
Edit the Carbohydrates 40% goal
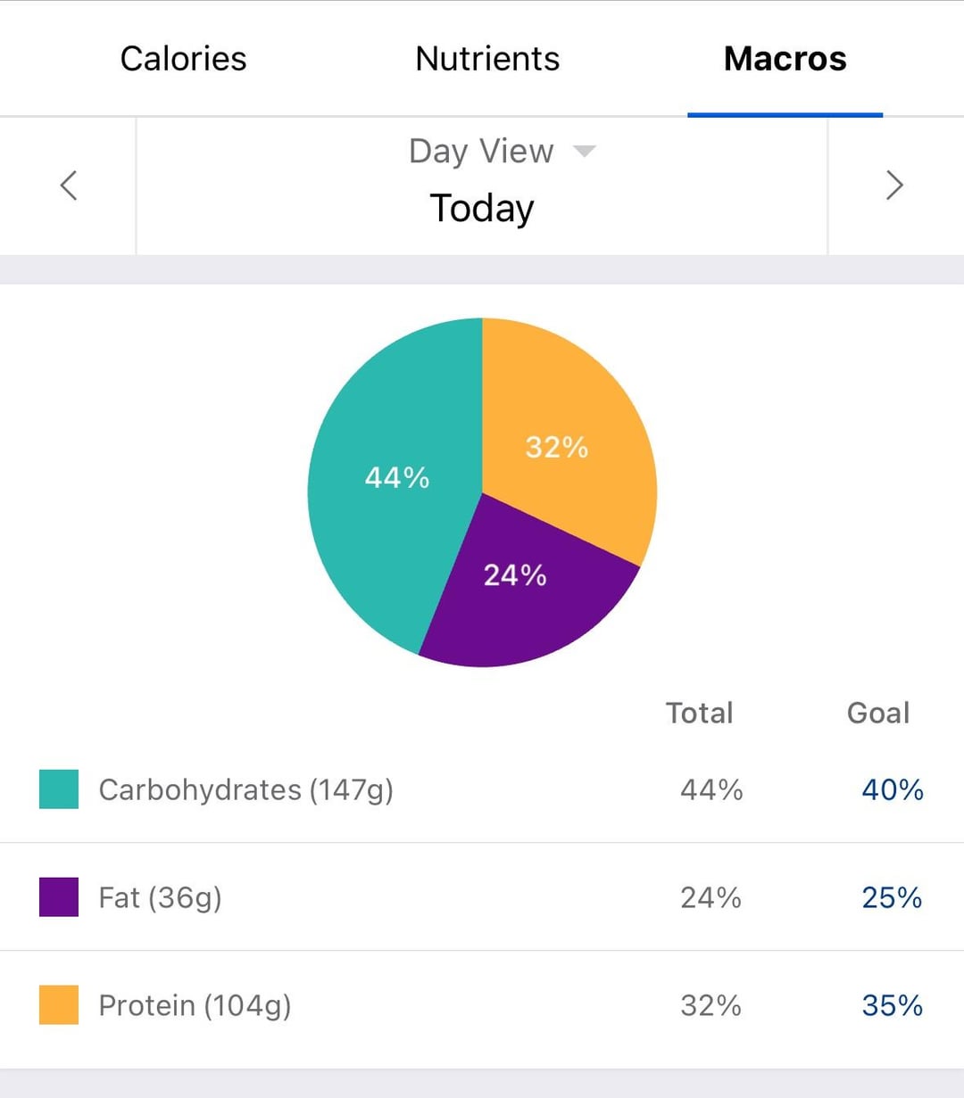pyautogui.click(x=892, y=789)
